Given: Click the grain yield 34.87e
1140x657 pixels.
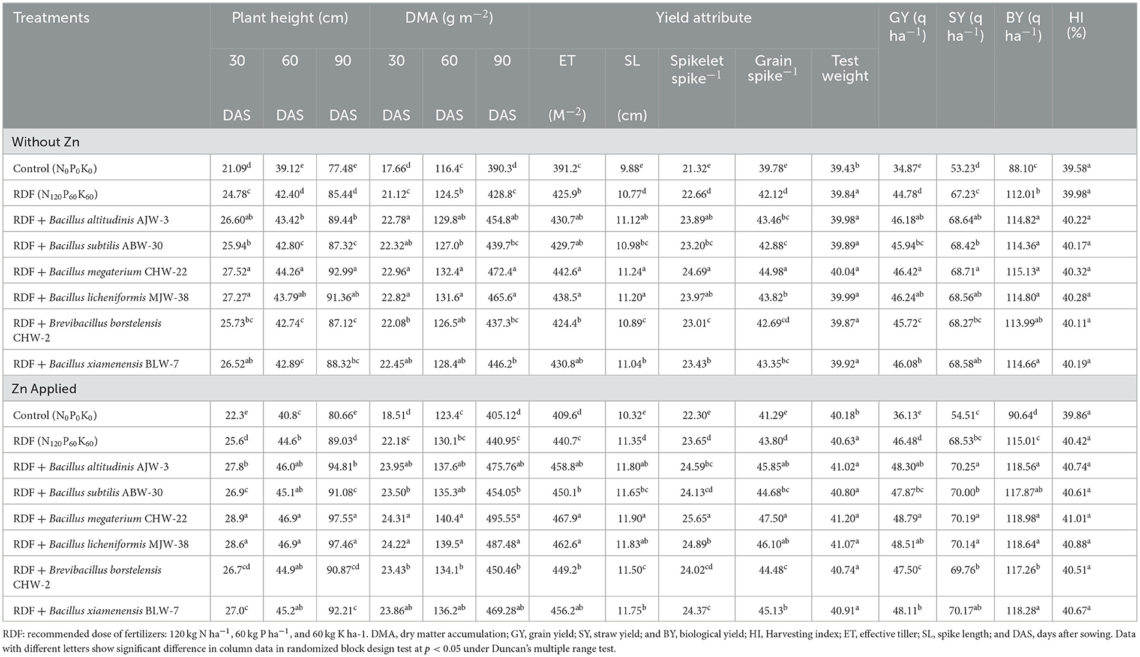Looking at the screenshot, I should click(x=907, y=168).
